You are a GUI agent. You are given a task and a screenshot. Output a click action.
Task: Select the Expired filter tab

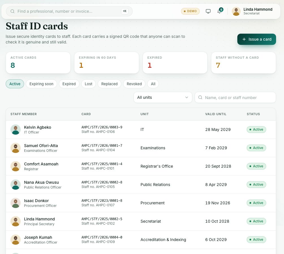click(69, 84)
